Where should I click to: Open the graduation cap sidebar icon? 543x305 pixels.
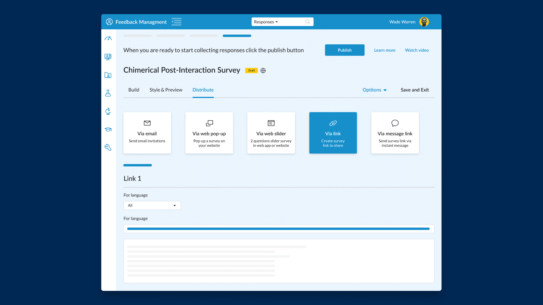click(x=108, y=129)
